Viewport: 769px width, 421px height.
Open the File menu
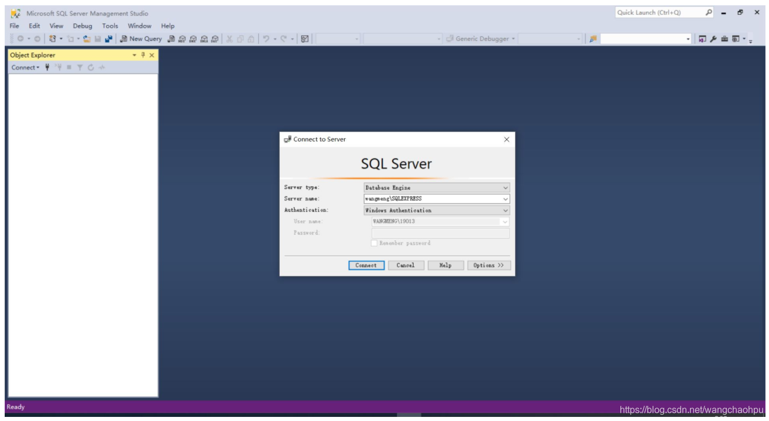tap(15, 26)
